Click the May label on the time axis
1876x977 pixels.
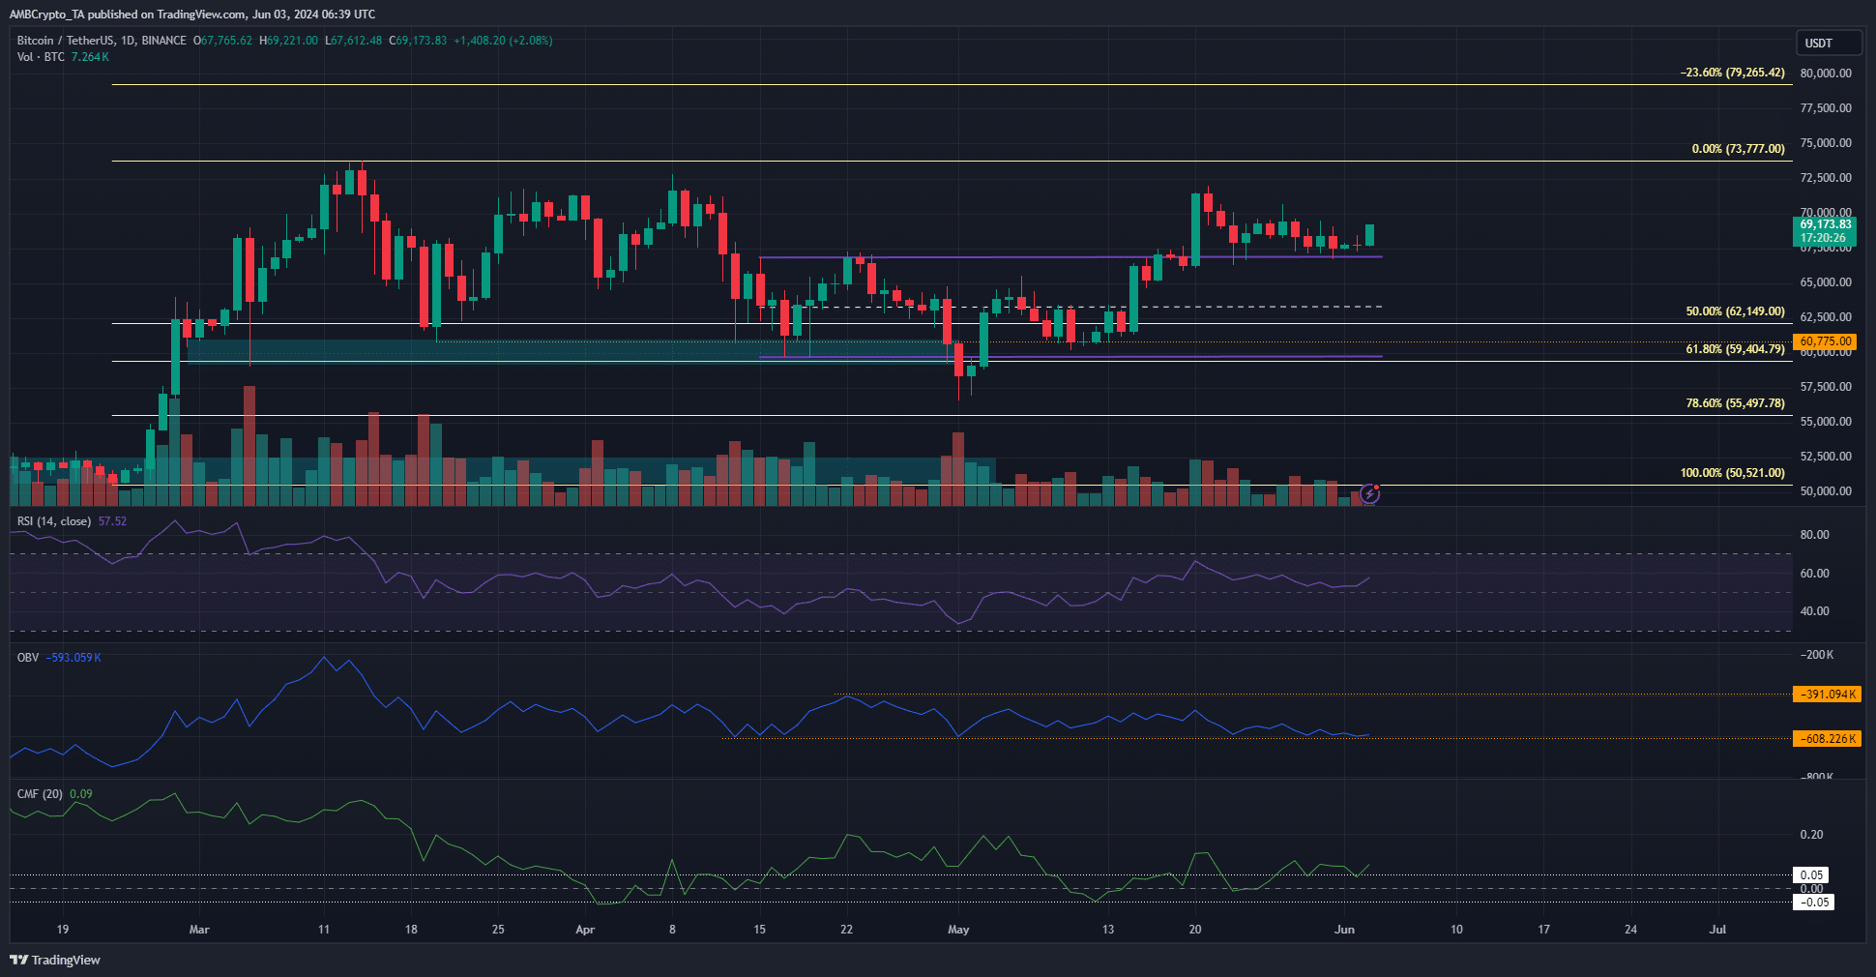click(x=958, y=930)
